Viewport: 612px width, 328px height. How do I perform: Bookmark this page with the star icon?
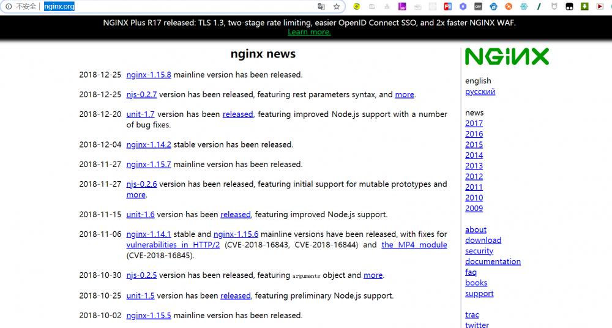coord(337,6)
